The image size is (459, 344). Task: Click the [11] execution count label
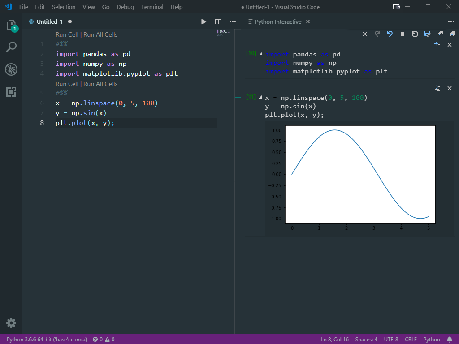[251, 97]
